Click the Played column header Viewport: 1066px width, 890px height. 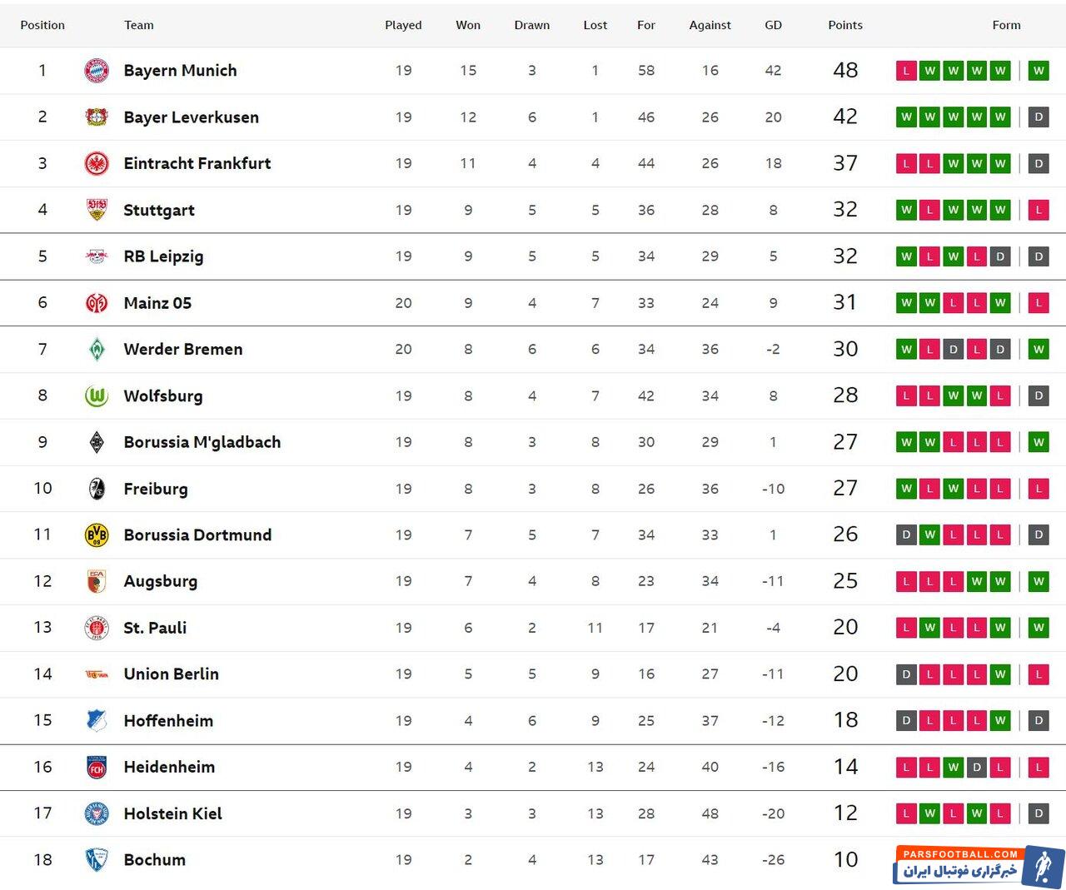point(403,25)
